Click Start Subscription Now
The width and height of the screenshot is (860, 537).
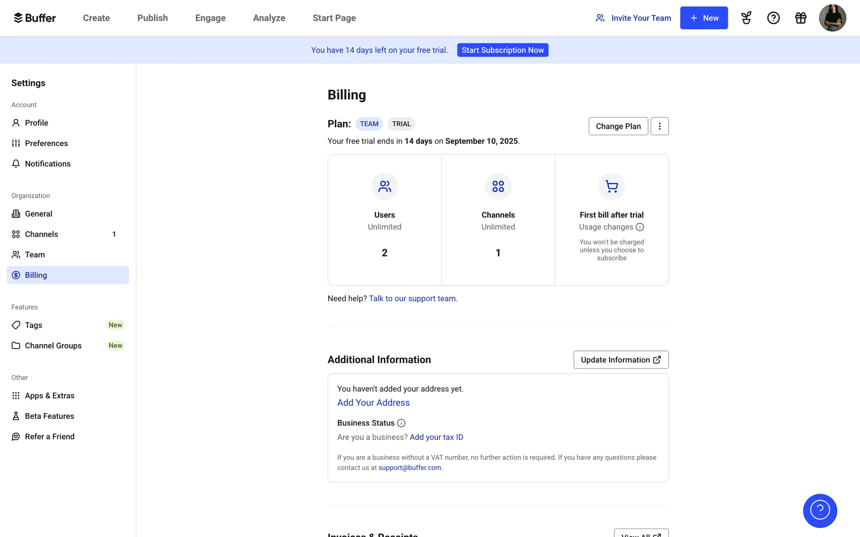point(503,50)
